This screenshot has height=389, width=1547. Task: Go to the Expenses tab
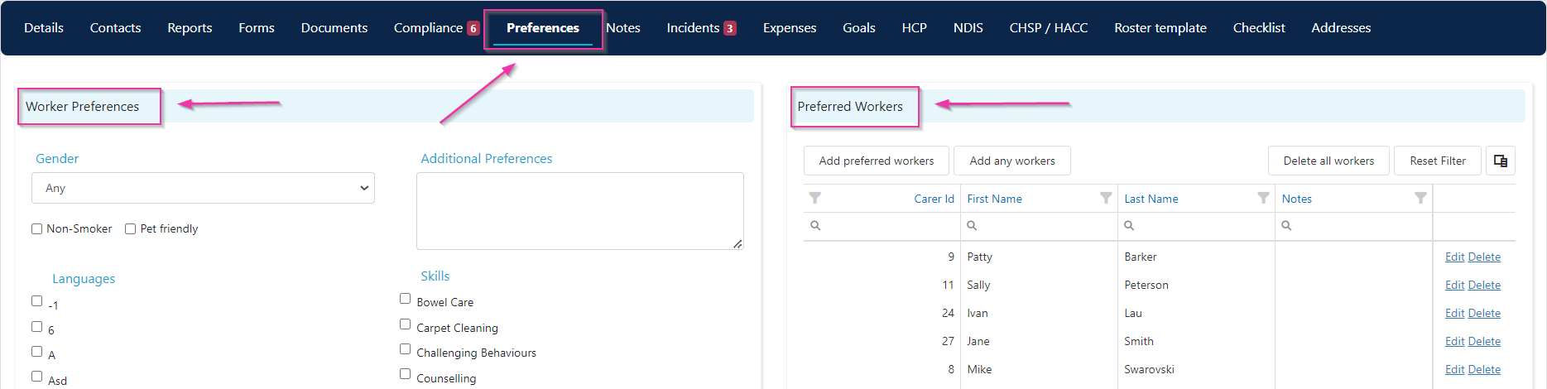tap(790, 28)
